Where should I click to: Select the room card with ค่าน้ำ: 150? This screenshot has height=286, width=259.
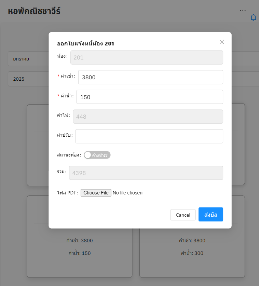(79, 253)
